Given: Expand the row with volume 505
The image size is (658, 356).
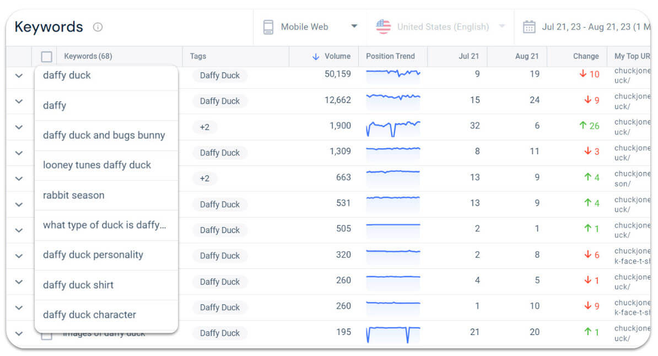Looking at the screenshot, I should (x=19, y=230).
